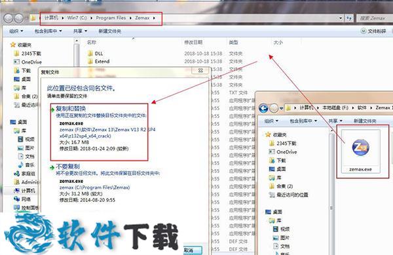The width and height of the screenshot is (393, 255).
Task: Open 合集 (2) in C: Zemax window sidebar
Action: pyautogui.click(x=26, y=96)
